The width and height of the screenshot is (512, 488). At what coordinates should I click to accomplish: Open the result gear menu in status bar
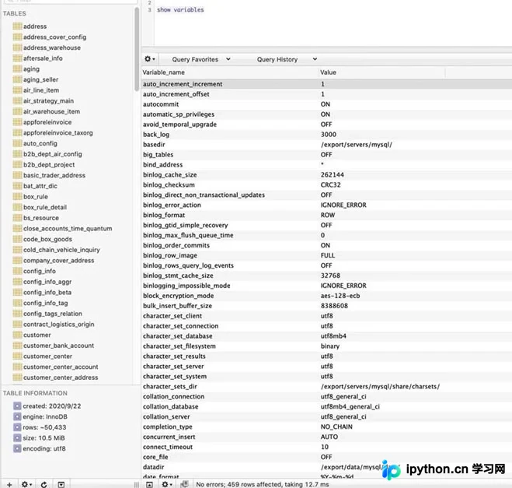tap(167, 484)
